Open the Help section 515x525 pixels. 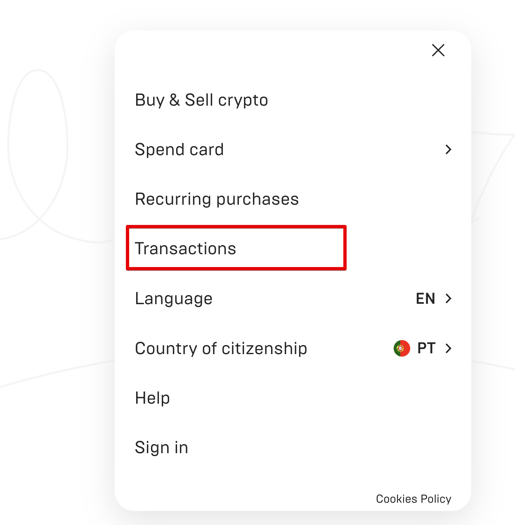point(152,398)
